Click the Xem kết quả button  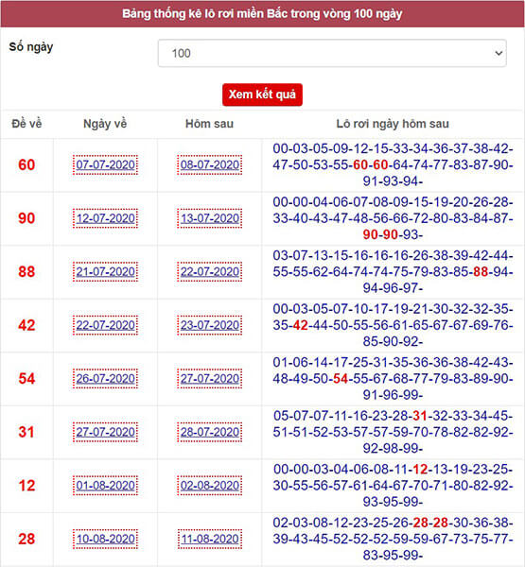pos(262,94)
